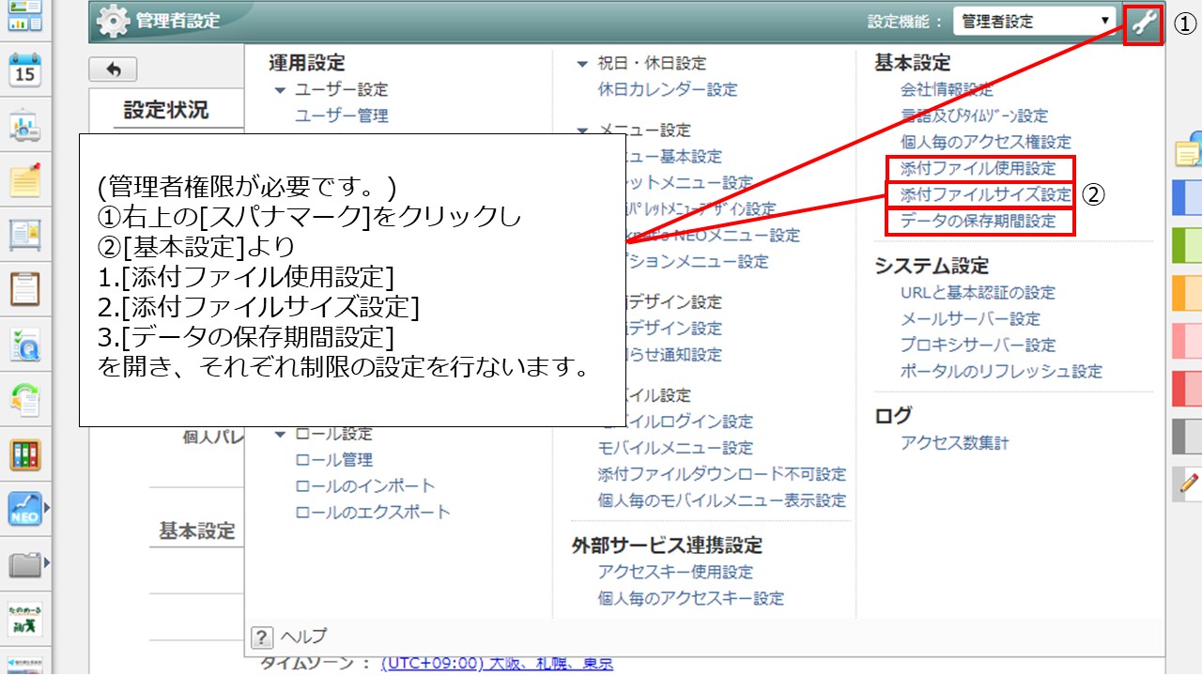1202x676 pixels.
Task: Open URLと基本認証の設定
Action: click(x=978, y=292)
